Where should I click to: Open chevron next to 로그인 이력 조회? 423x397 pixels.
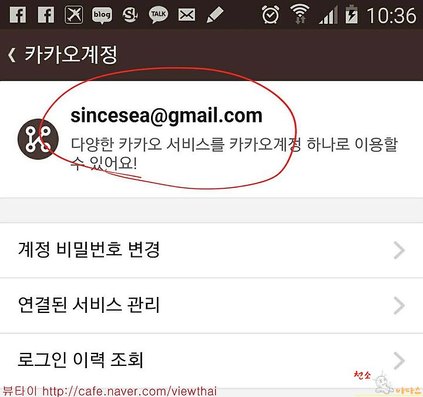tap(399, 361)
